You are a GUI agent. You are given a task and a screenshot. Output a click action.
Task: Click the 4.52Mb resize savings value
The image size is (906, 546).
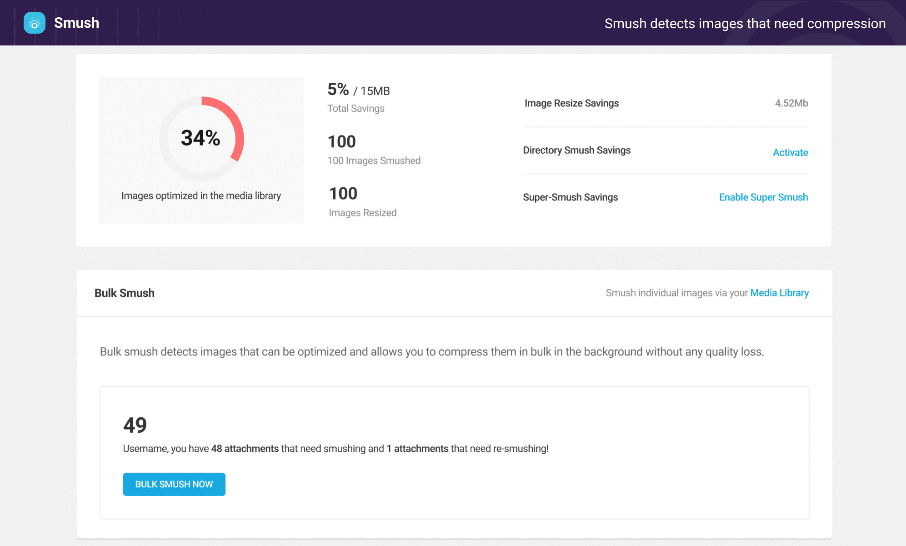[791, 103]
